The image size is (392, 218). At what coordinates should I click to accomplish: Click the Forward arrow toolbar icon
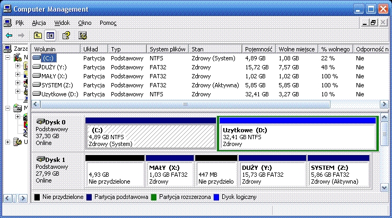point(21,35)
